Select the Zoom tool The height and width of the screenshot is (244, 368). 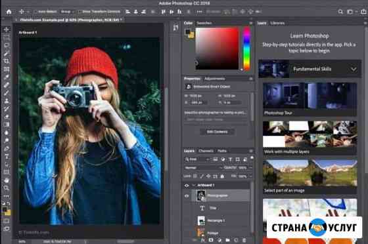tap(7, 188)
